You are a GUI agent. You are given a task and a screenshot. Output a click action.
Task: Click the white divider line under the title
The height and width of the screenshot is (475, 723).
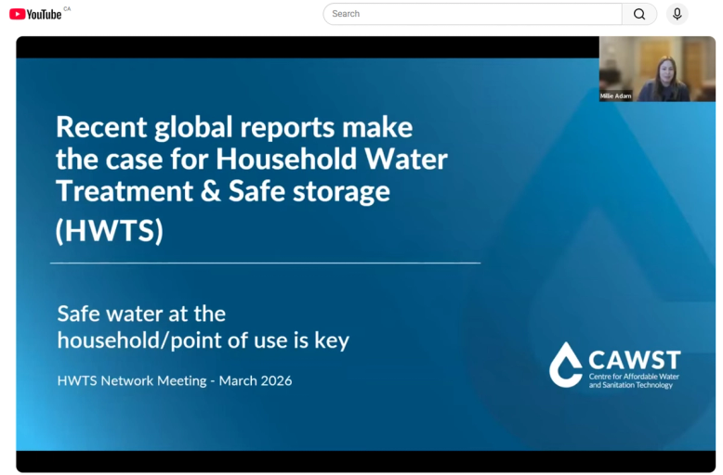[265, 263]
